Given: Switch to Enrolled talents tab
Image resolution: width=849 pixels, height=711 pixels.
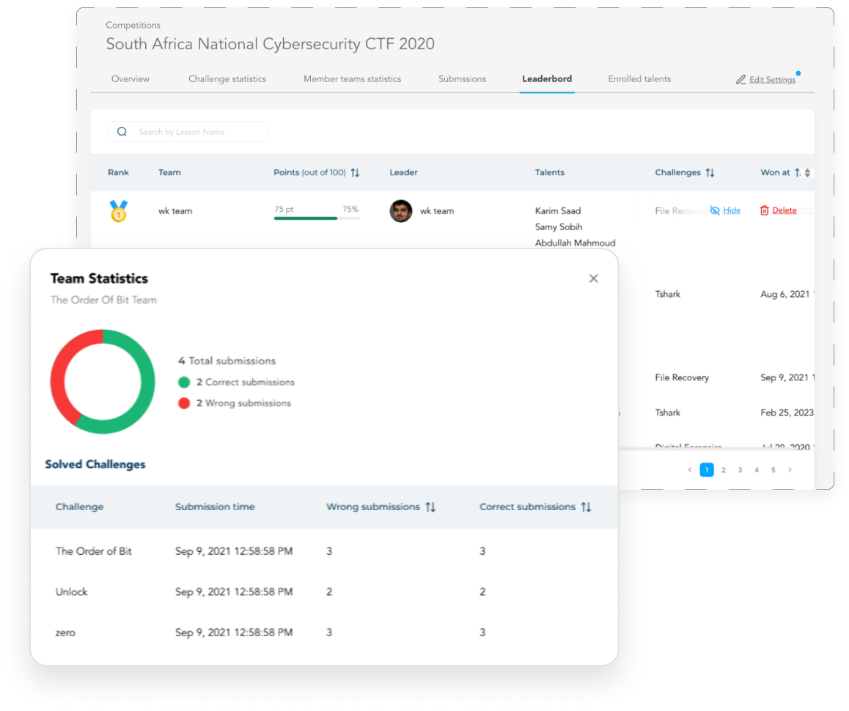Looking at the screenshot, I should coord(639,79).
